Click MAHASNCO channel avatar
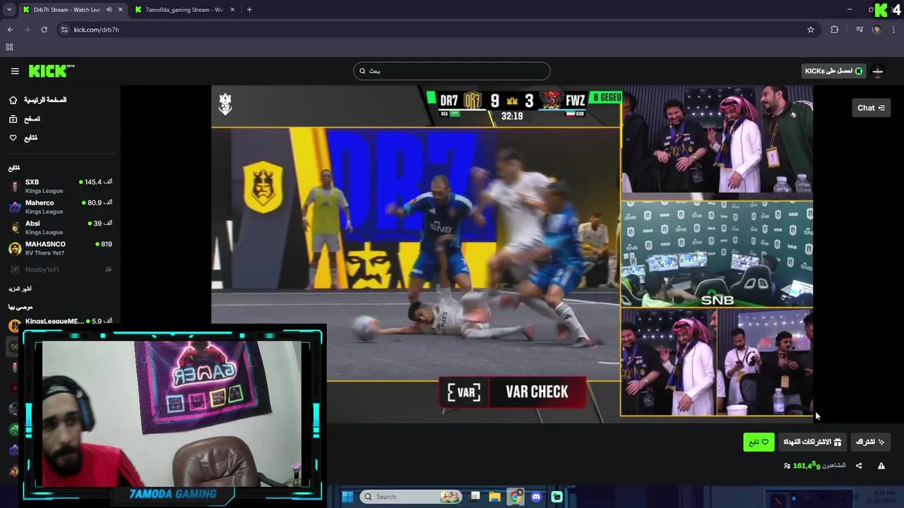 15,248
